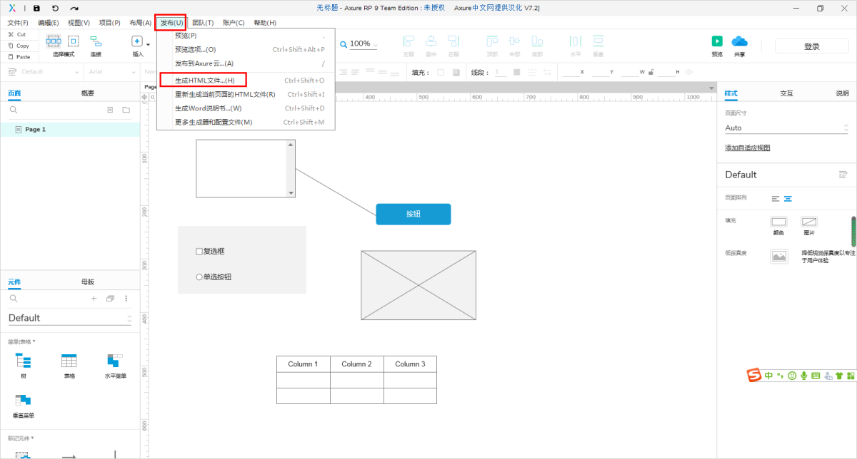Image resolution: width=857 pixels, height=459 pixels.
Task: Click the 添加自适应视图 link
Action: (748, 148)
